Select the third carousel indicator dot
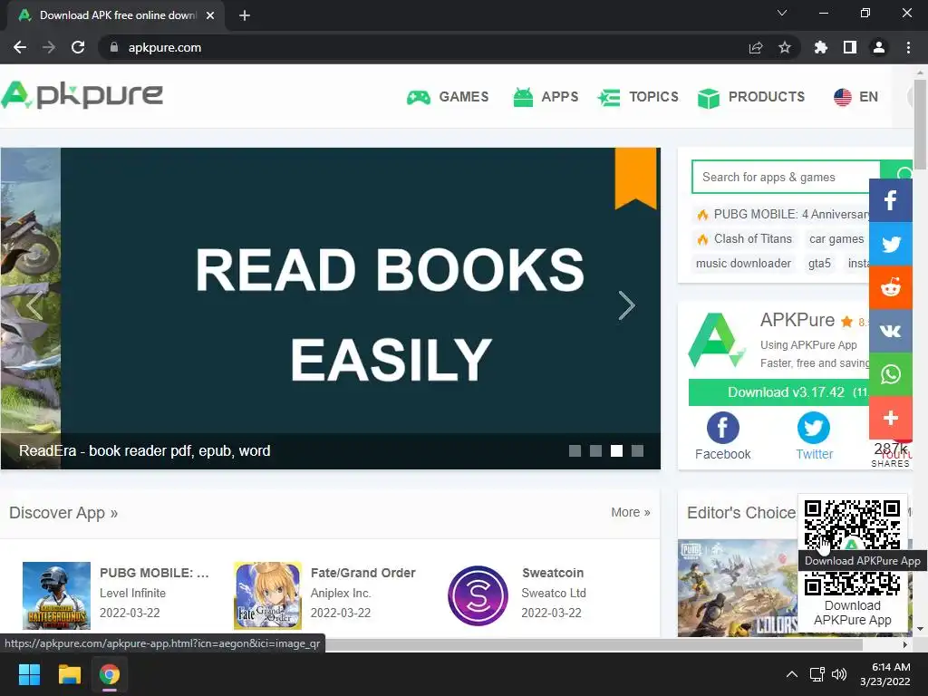The width and height of the screenshot is (928, 696). (x=616, y=451)
